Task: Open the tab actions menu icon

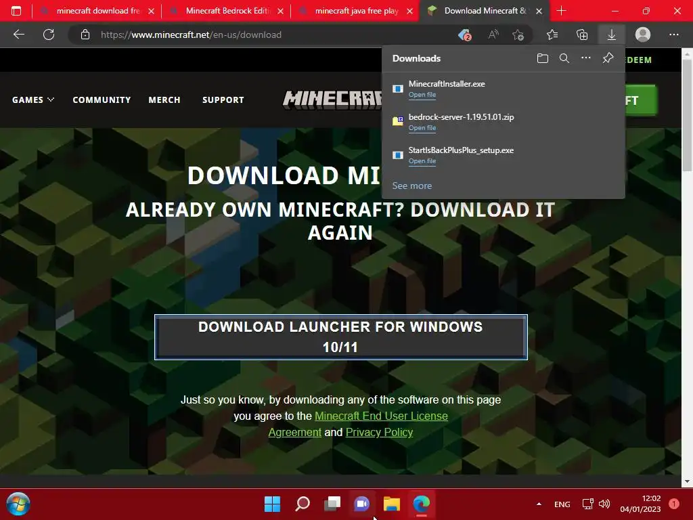Action: point(16,11)
